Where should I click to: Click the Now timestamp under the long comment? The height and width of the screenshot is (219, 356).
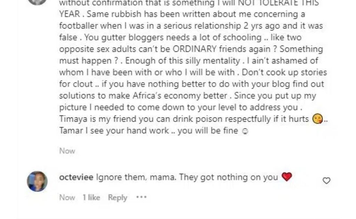(67, 151)
